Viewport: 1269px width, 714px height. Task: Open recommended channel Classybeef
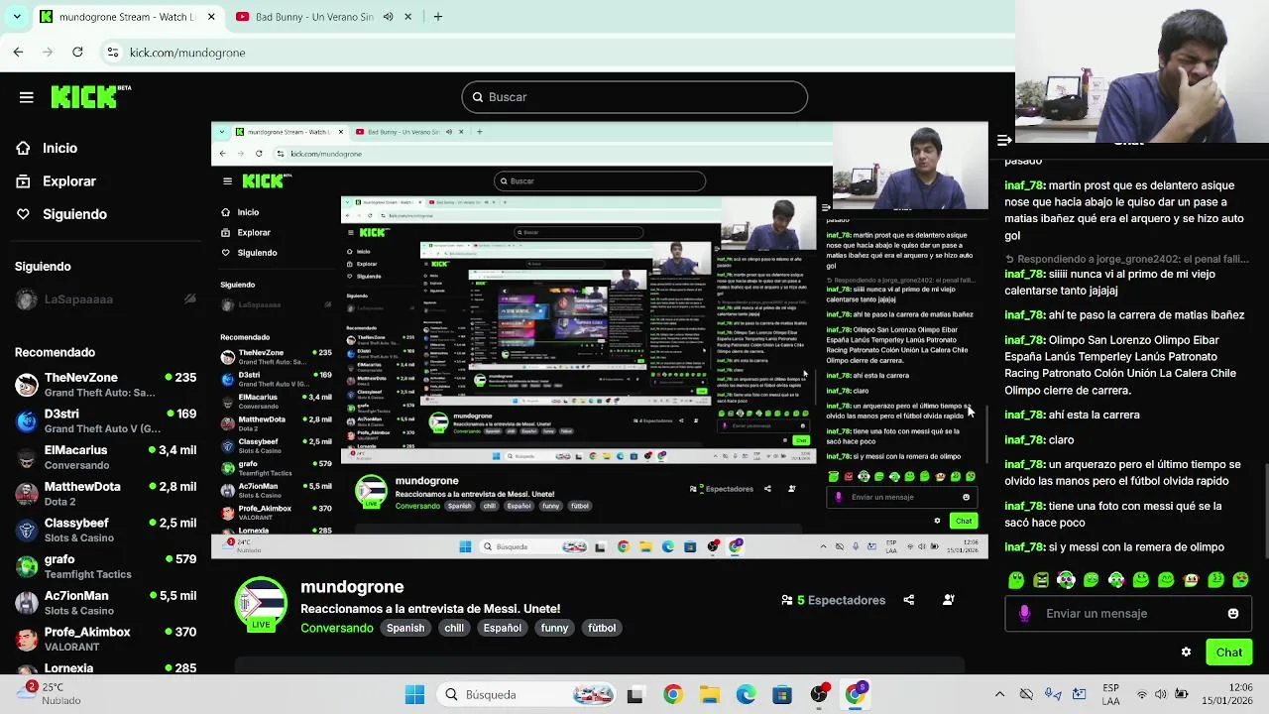[104, 531]
